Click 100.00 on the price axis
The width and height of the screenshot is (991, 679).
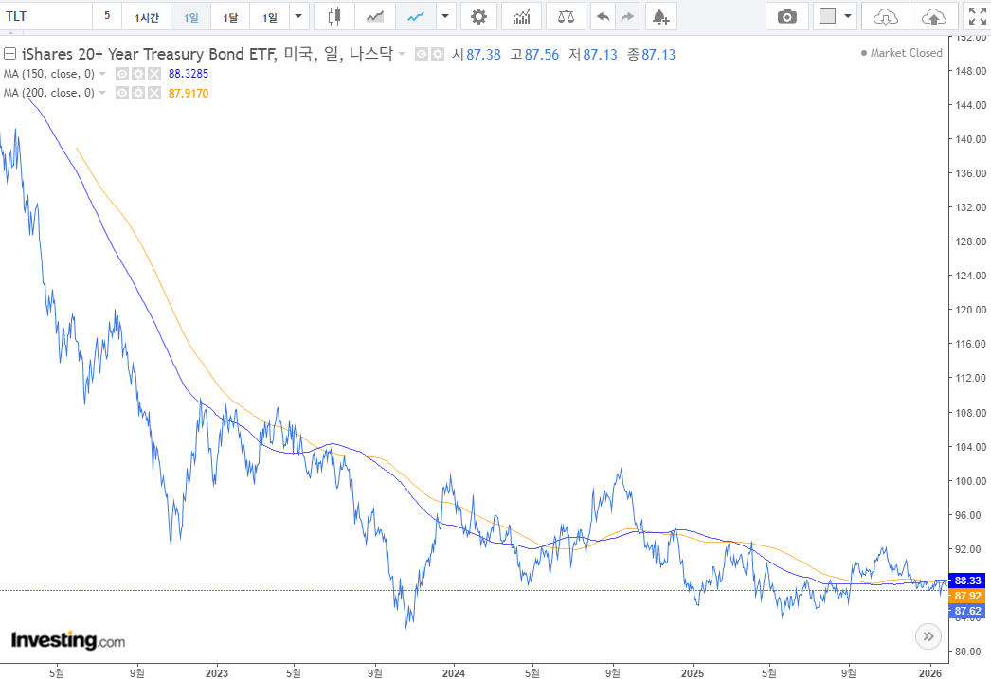[x=971, y=481]
